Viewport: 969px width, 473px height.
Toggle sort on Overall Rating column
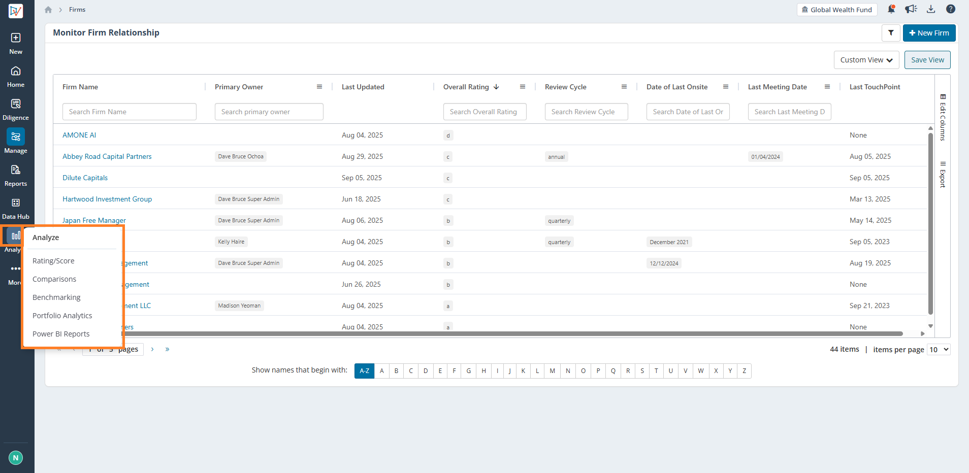tap(496, 87)
